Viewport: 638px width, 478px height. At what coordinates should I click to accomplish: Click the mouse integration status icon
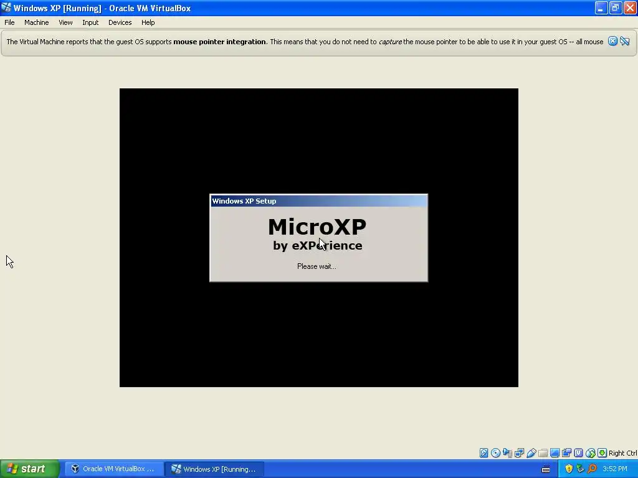591,453
